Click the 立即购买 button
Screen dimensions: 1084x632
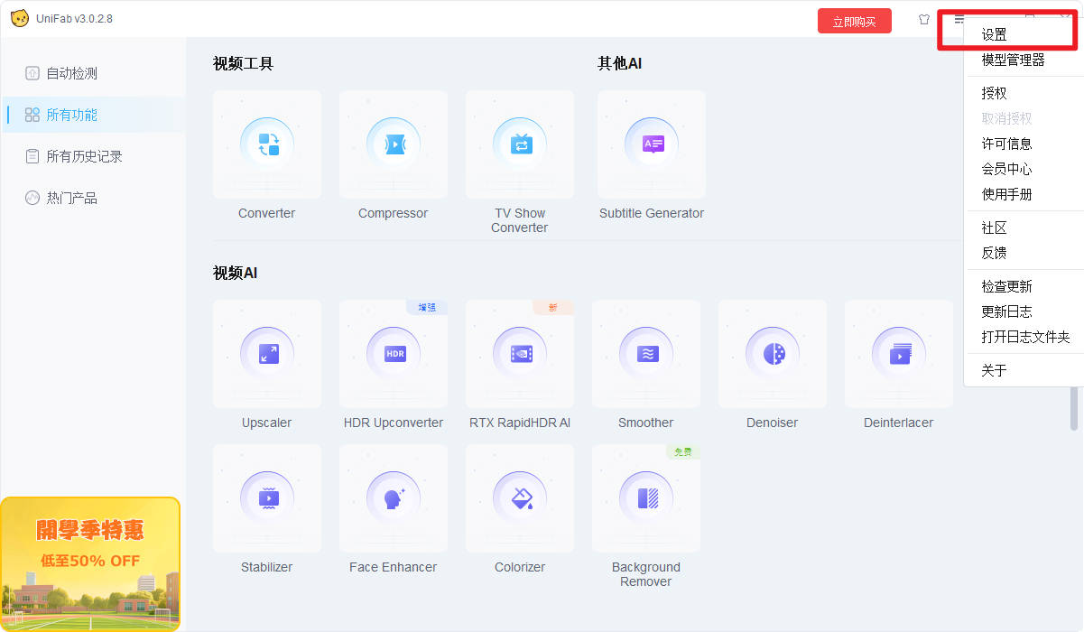tap(854, 22)
